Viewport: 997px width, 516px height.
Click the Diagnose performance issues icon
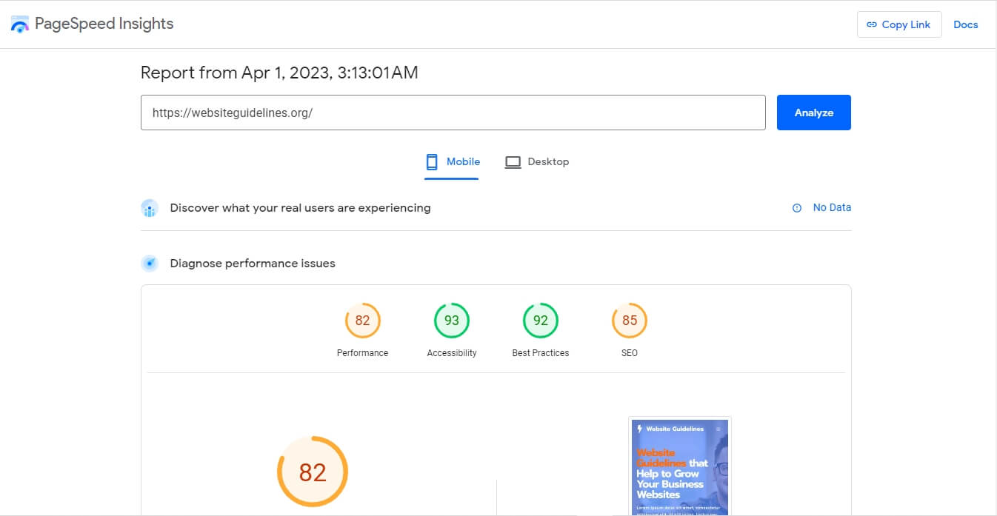pyautogui.click(x=150, y=264)
